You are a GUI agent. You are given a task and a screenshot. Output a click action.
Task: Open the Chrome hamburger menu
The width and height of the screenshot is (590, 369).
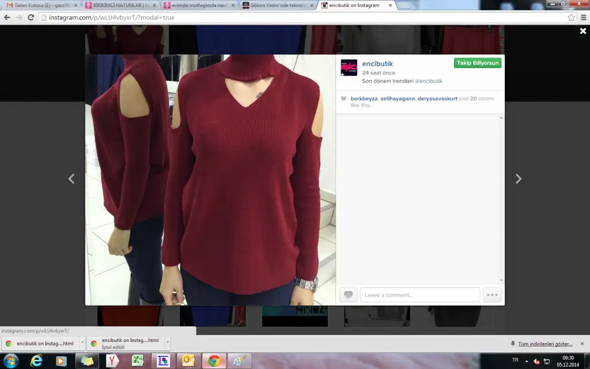click(x=583, y=17)
